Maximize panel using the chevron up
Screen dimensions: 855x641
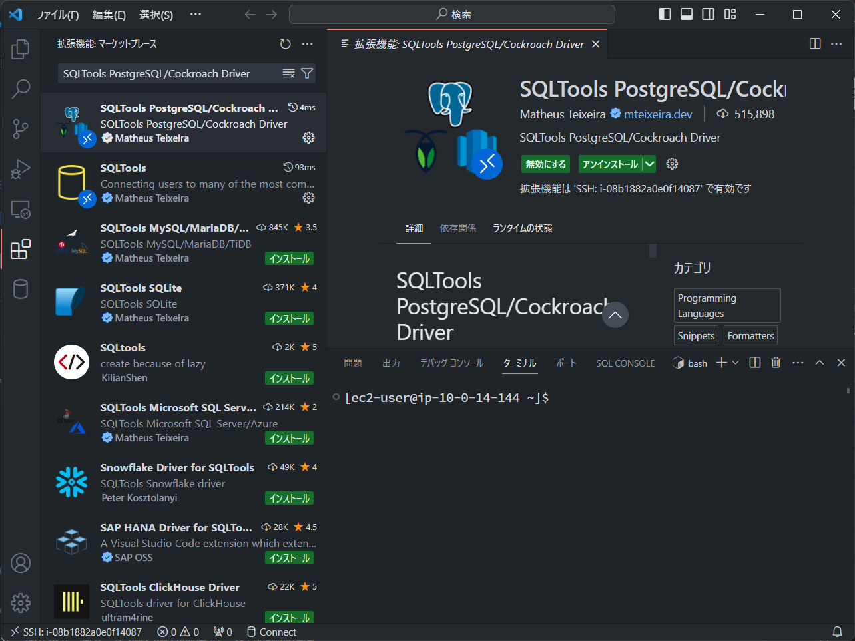click(x=820, y=363)
